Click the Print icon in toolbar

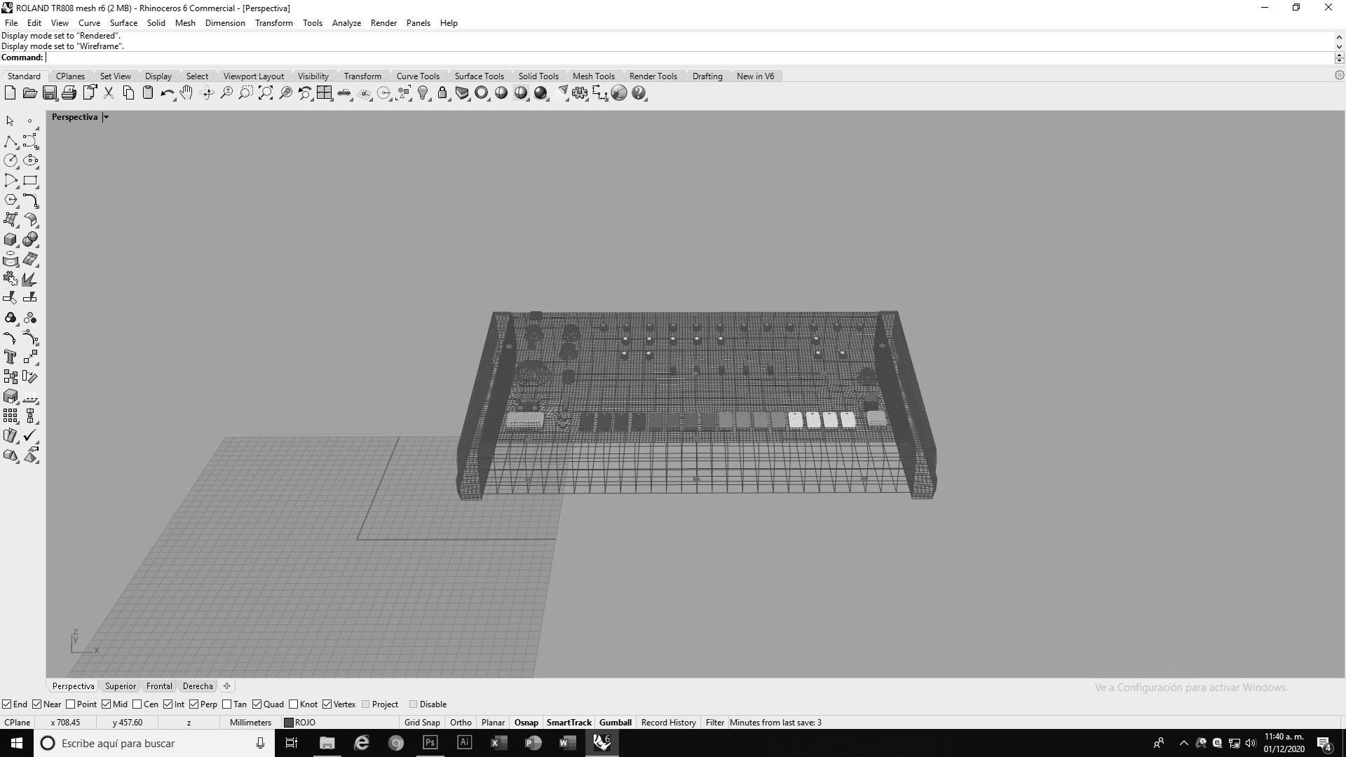point(69,93)
